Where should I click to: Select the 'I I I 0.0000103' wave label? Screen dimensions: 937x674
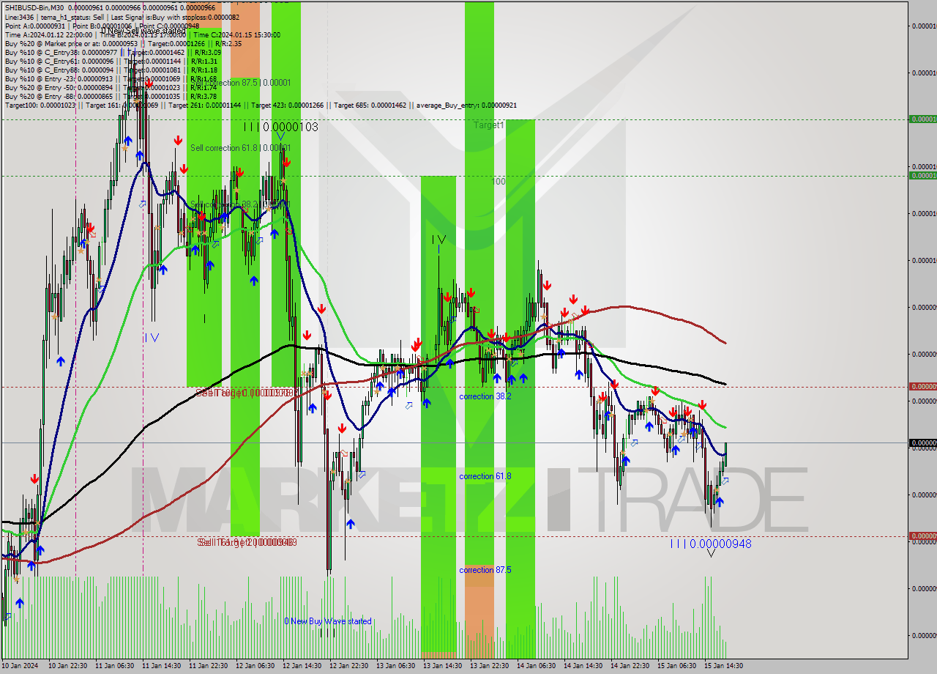tap(280, 127)
